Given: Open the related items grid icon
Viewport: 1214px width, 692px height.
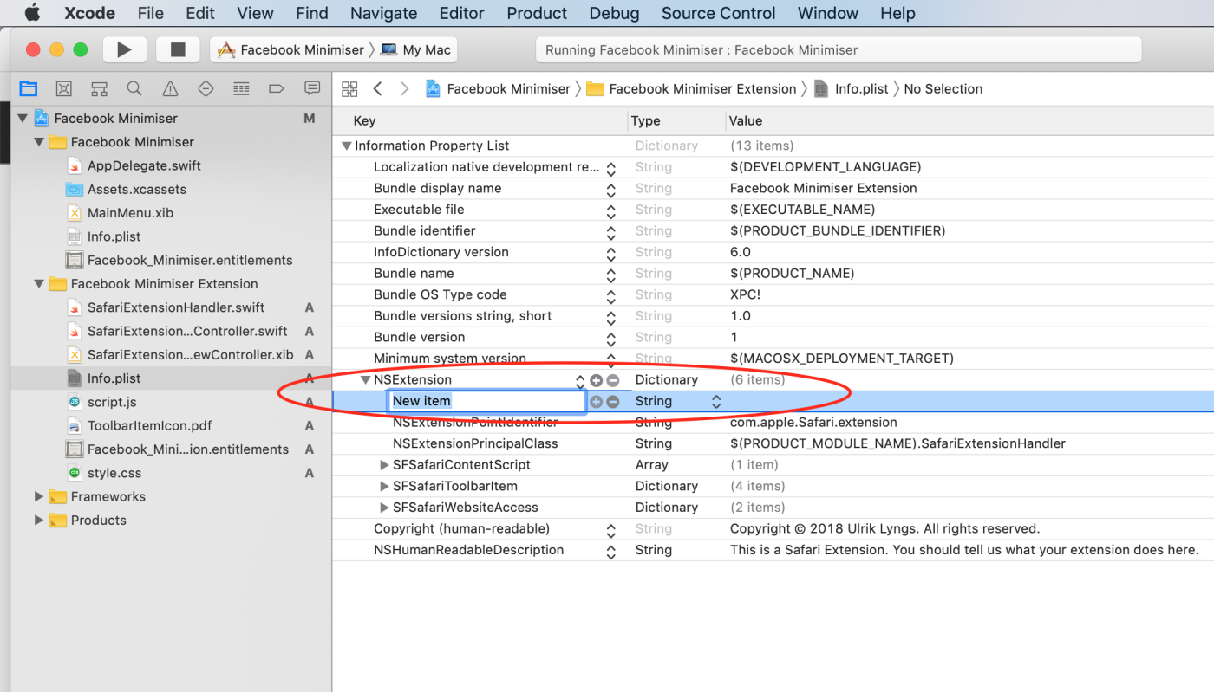Looking at the screenshot, I should (349, 88).
